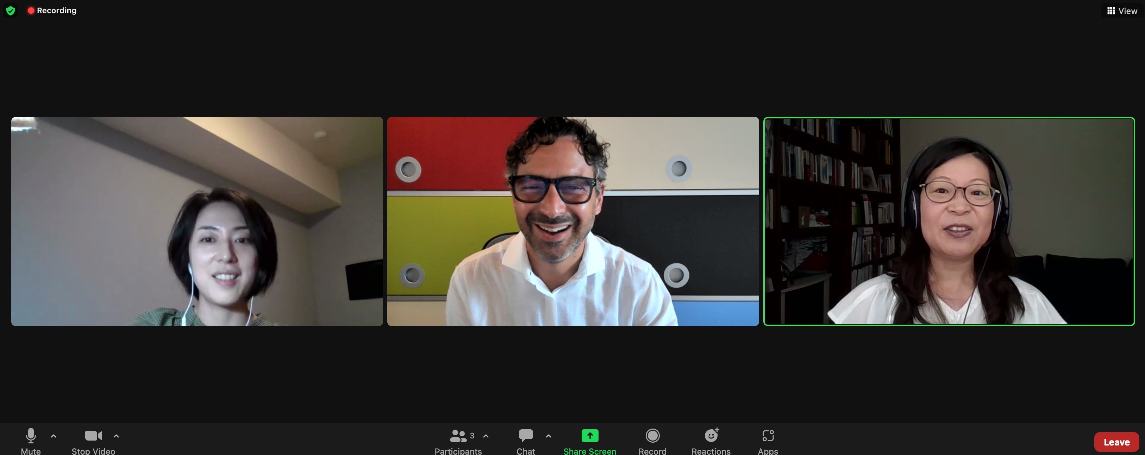Click the red Recording indicator

coord(52,10)
